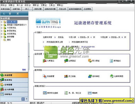Click the 件货品超过库存上限 notice text
The width and height of the screenshot is (135, 104).
tap(55, 42)
